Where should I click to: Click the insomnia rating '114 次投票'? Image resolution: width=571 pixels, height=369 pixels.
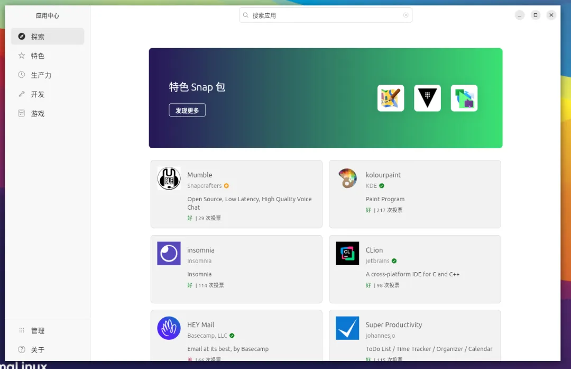click(x=211, y=285)
